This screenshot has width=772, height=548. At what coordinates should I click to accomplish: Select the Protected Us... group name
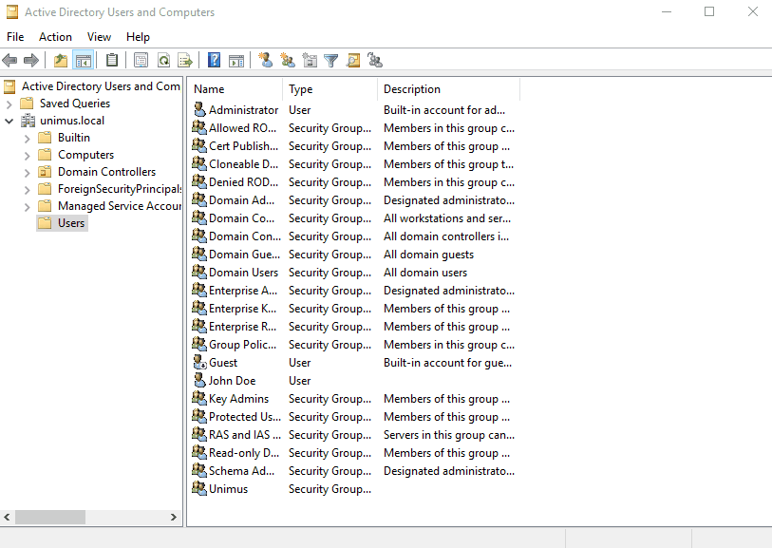245,417
